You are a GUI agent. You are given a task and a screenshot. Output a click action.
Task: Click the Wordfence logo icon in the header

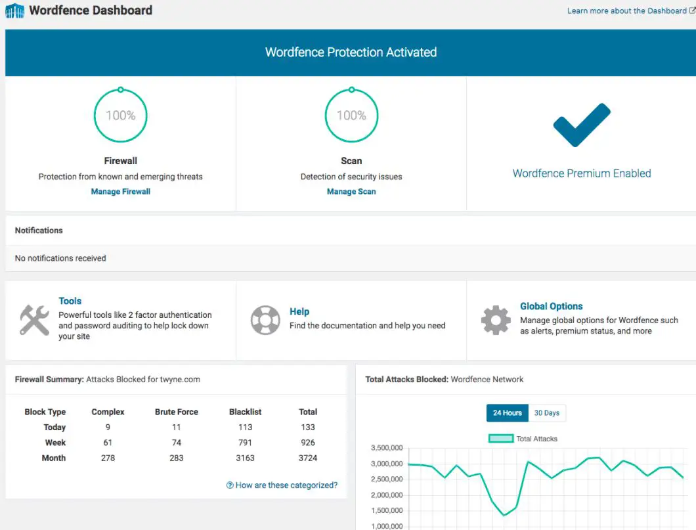coord(14,11)
